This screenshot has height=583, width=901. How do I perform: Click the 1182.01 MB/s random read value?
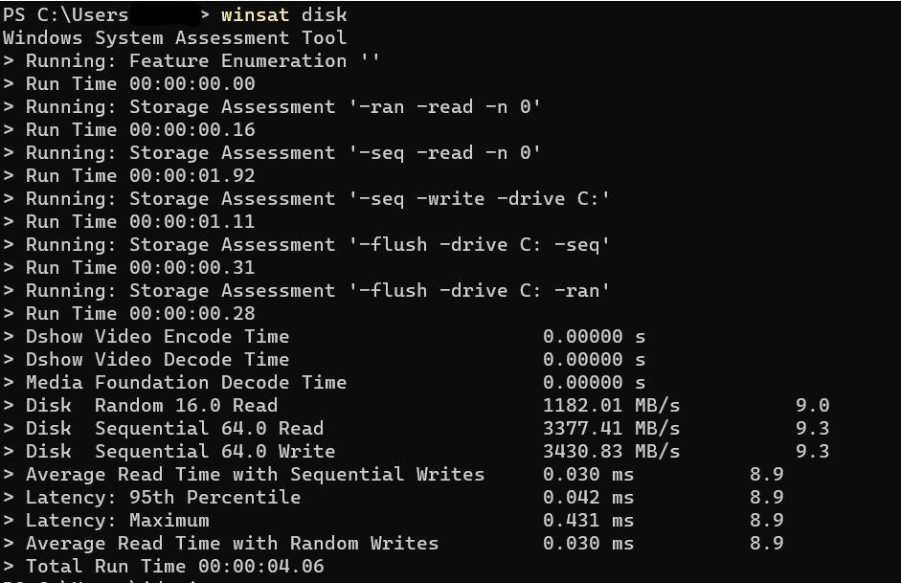tap(611, 405)
